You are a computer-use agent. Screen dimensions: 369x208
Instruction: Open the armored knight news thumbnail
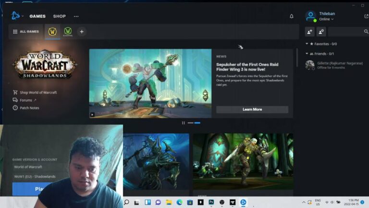(x=156, y=162)
